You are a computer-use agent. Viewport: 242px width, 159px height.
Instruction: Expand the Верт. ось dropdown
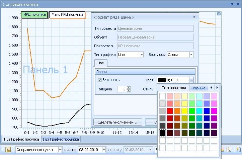click(191, 55)
